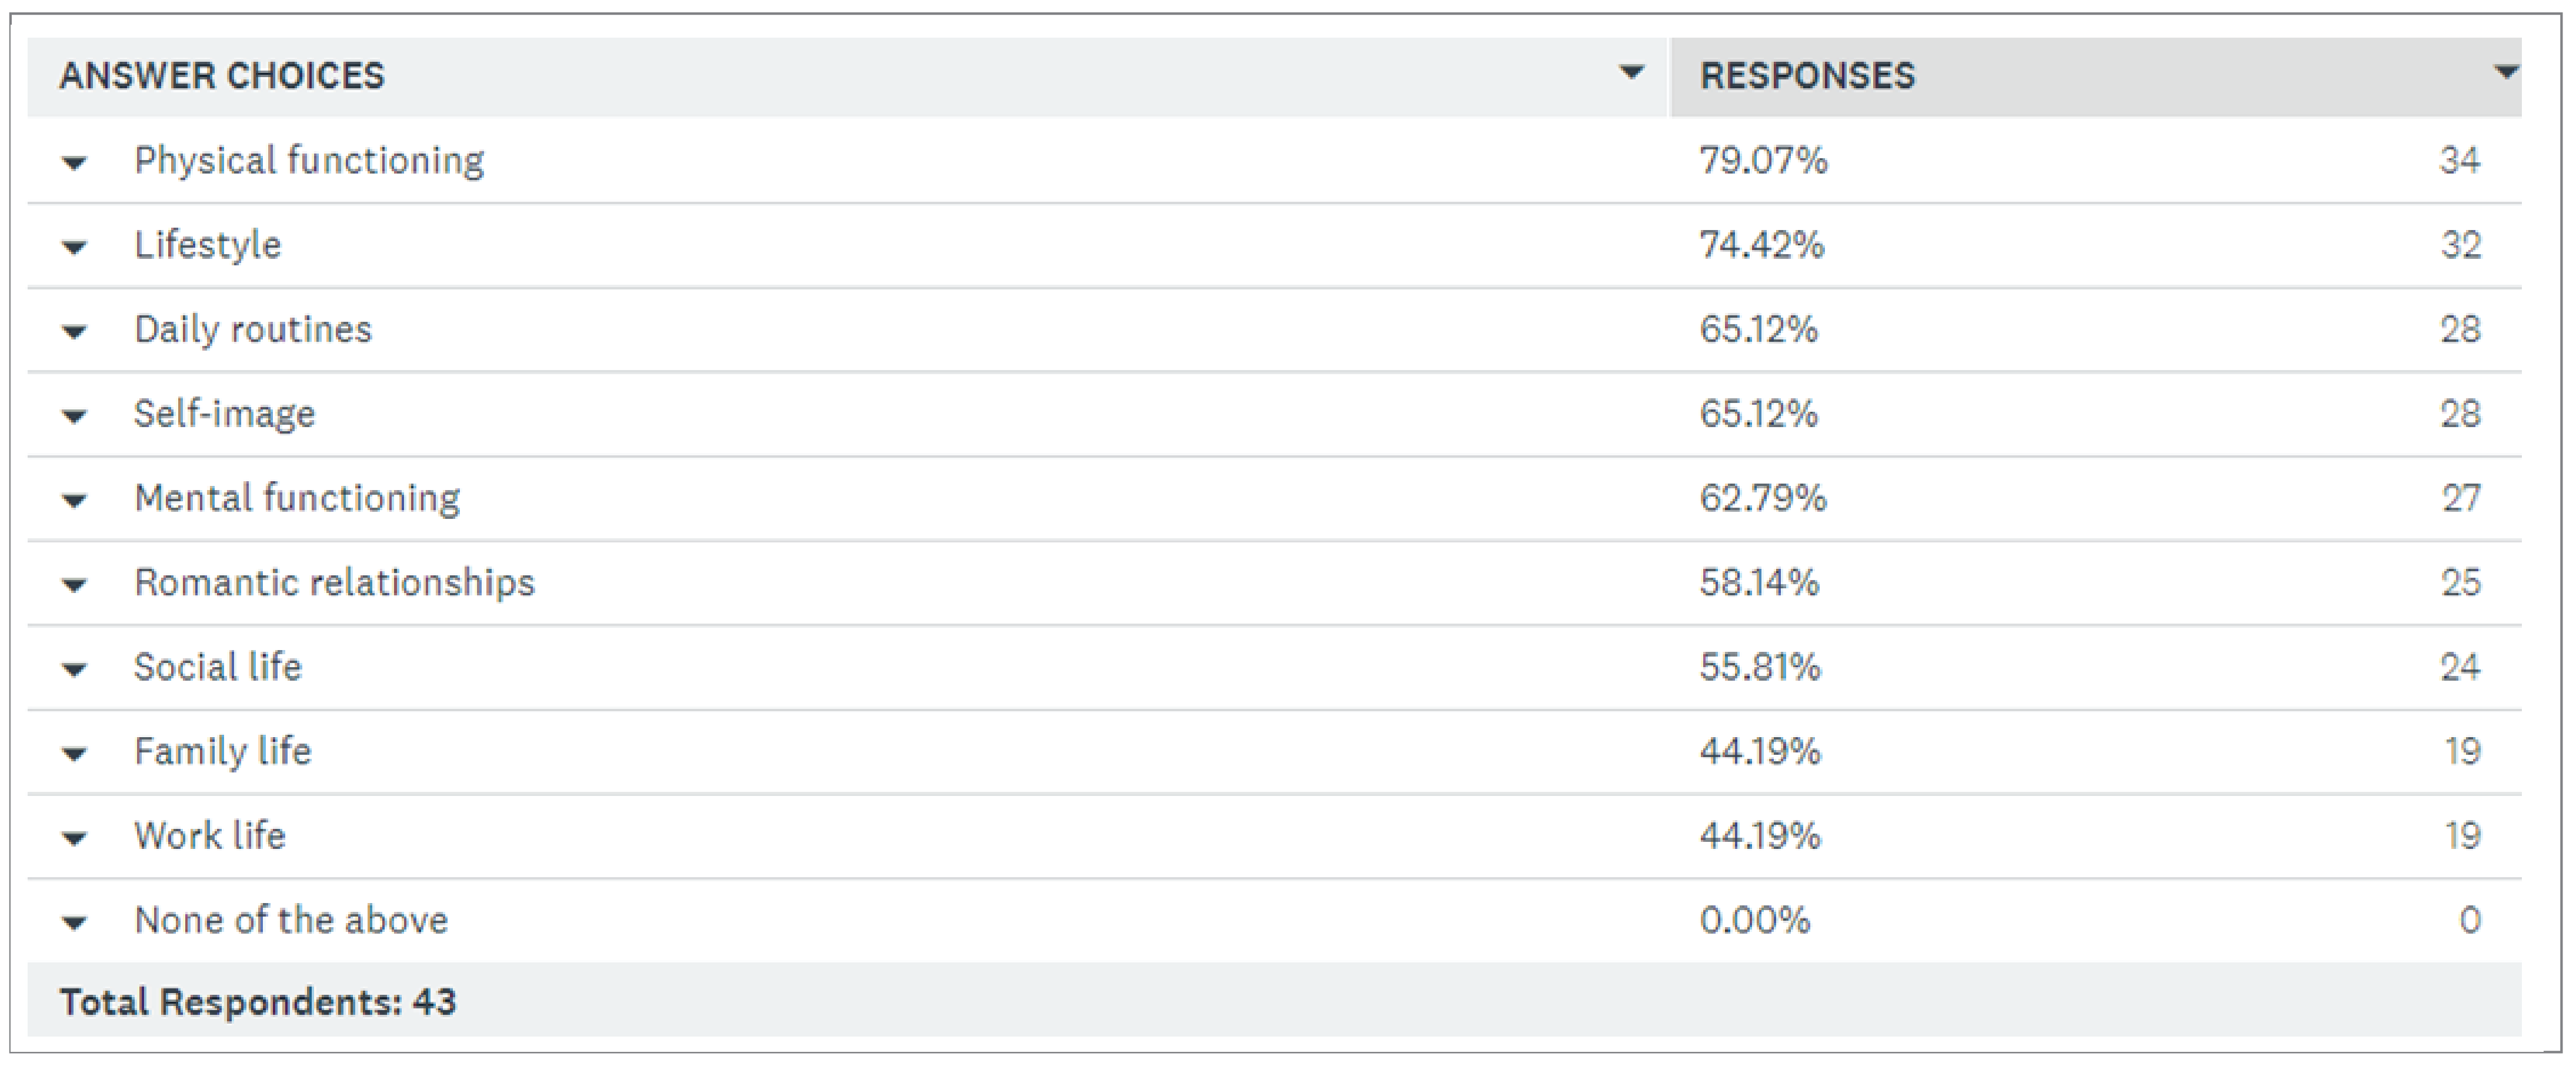Open the Responses column sort dropdown
Viewport: 2576px width, 1066px height.
pos(2505,73)
